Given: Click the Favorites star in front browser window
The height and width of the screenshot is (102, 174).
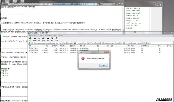Looking at the screenshot, I should [x=120, y=4].
